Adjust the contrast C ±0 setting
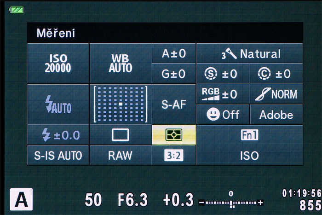This screenshot has height=215, width=322. click(276, 74)
